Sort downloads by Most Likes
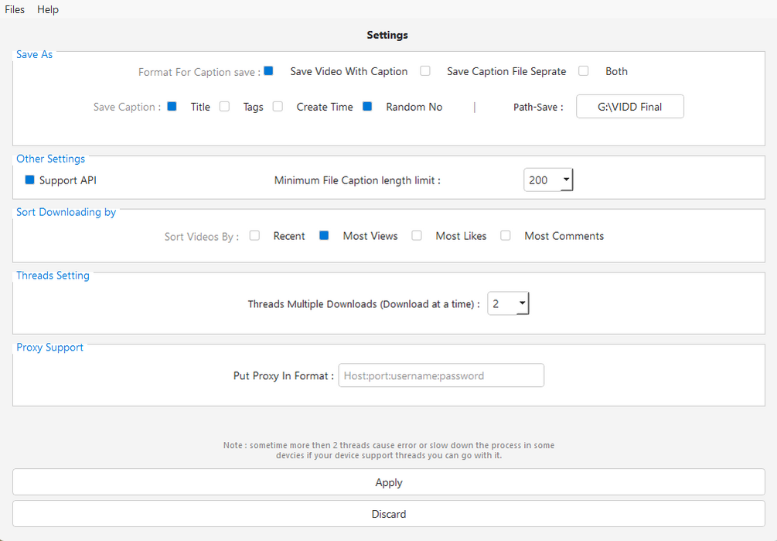This screenshot has height=541, width=777. click(x=417, y=236)
